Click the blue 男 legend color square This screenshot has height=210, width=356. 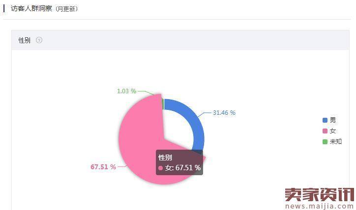point(325,120)
